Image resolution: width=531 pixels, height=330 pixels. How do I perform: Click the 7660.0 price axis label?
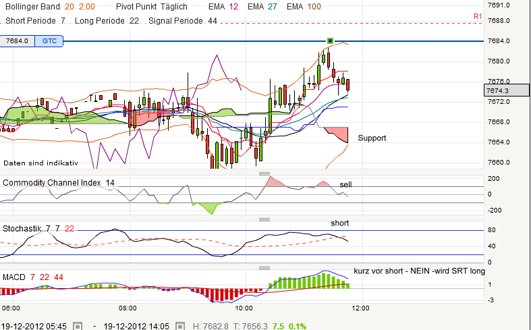point(499,162)
